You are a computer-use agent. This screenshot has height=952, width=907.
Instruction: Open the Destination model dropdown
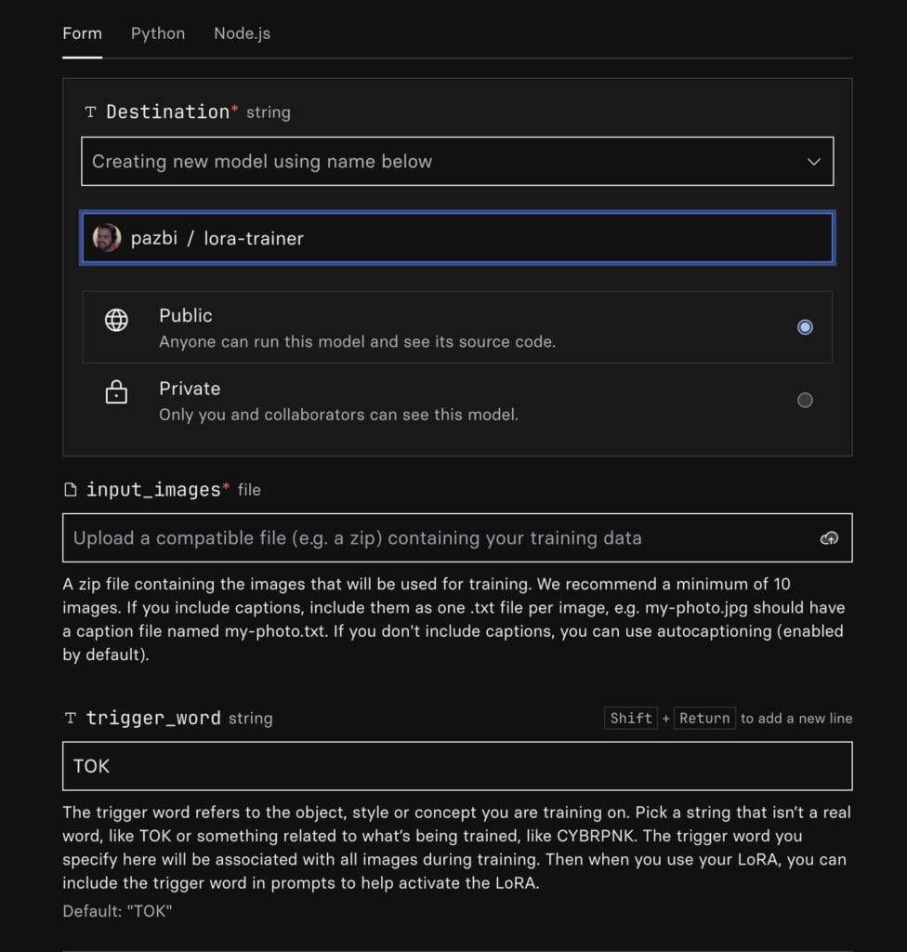point(457,162)
